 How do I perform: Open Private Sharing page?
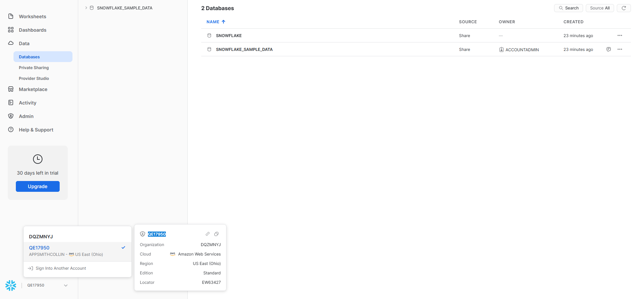point(34,68)
